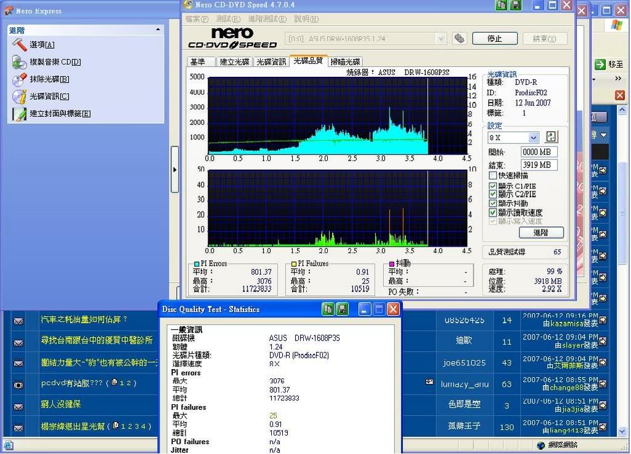Click the yellow PI Failures legend swatch
The image size is (631, 454).
[294, 264]
